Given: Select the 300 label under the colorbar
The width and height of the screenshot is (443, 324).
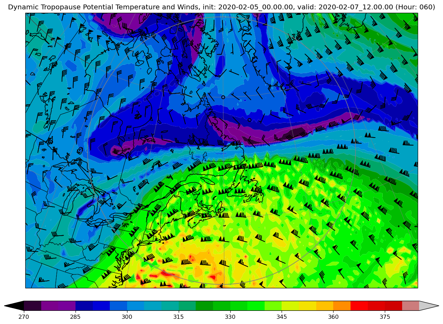Looking at the screenshot, I should (x=127, y=317).
